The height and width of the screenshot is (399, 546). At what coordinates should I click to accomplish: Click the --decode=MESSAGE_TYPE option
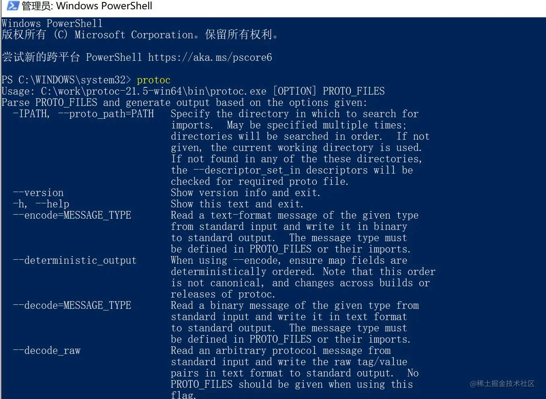[x=72, y=306]
